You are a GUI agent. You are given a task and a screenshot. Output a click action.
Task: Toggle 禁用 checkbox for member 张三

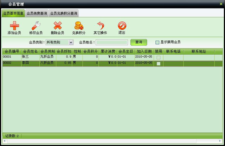[x=159, y=57]
